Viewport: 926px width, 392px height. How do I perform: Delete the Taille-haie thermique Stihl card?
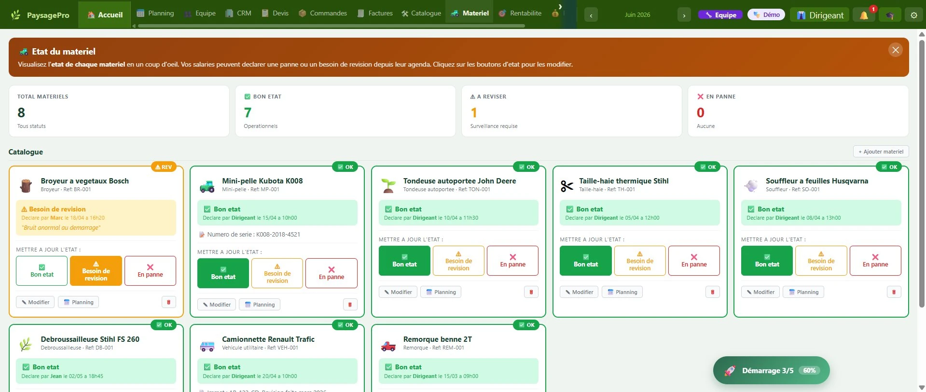click(712, 292)
